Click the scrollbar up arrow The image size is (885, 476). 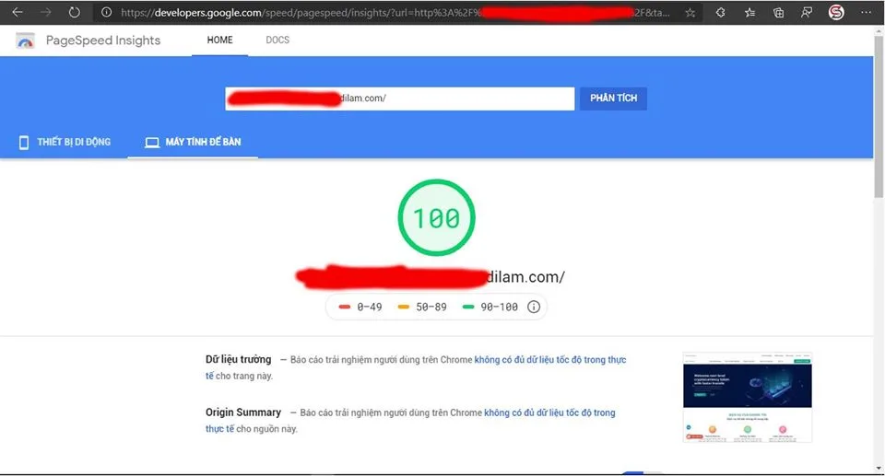point(879,31)
